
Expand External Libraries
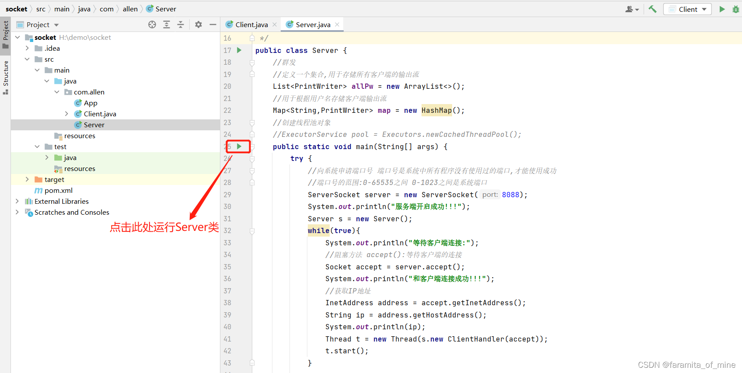[x=17, y=201]
